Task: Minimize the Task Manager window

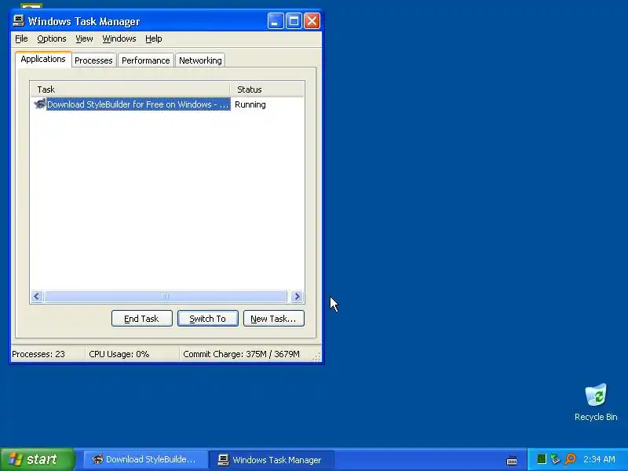Action: (276, 21)
